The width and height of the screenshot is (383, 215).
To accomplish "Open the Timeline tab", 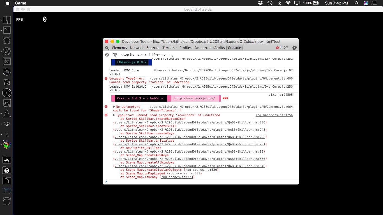I will (x=169, y=48).
